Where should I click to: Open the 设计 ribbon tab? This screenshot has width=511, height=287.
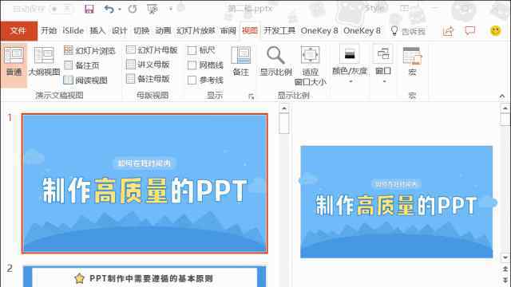pos(119,31)
